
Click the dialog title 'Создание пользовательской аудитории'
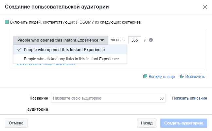pos(57,7)
